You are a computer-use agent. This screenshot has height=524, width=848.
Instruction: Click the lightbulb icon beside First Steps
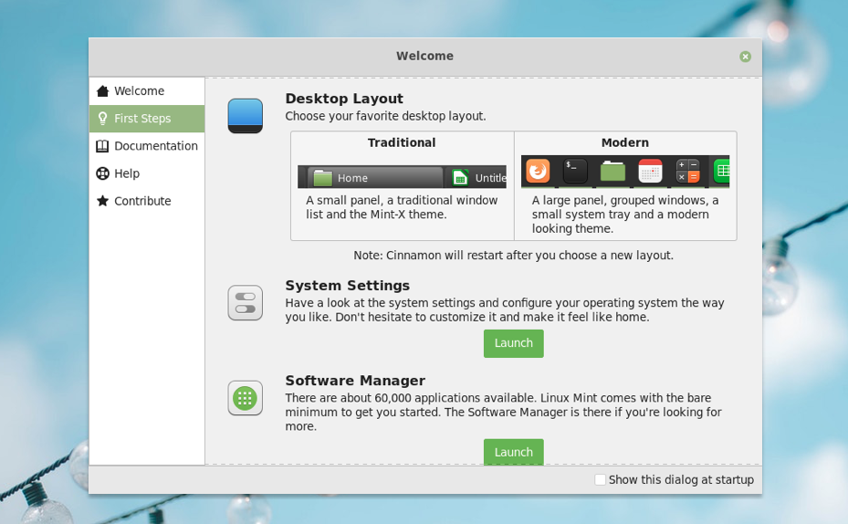click(102, 119)
